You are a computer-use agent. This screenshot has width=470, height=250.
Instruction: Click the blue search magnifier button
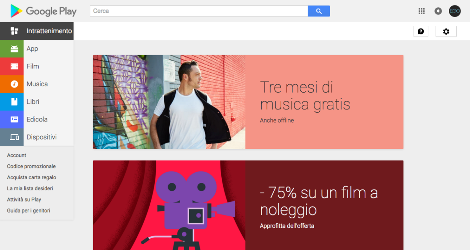[319, 11]
